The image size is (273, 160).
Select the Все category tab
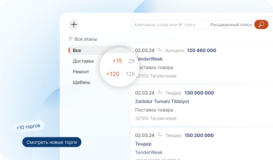pos(77,51)
